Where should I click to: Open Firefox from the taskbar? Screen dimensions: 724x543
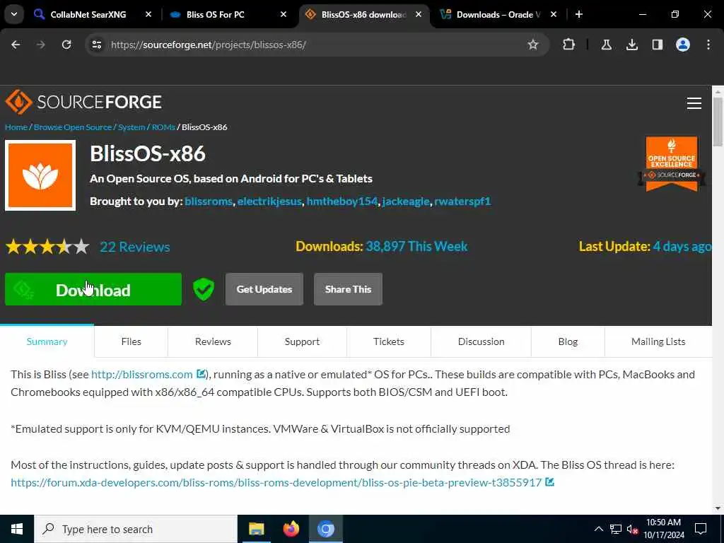point(291,529)
